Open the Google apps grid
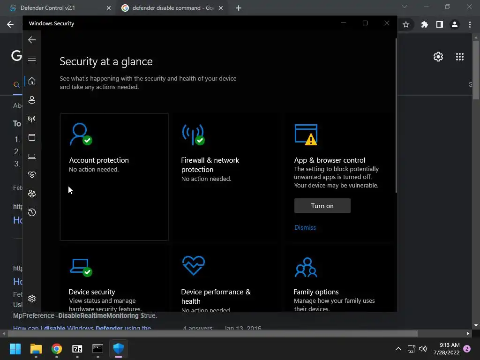 (x=460, y=57)
